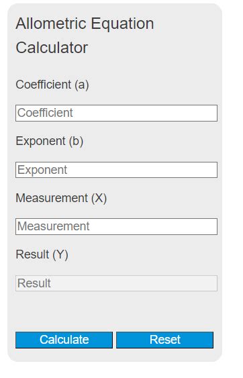The width and height of the screenshot is (243, 378).
Task: Click the Result (Y) label
Action: pyautogui.click(x=42, y=255)
